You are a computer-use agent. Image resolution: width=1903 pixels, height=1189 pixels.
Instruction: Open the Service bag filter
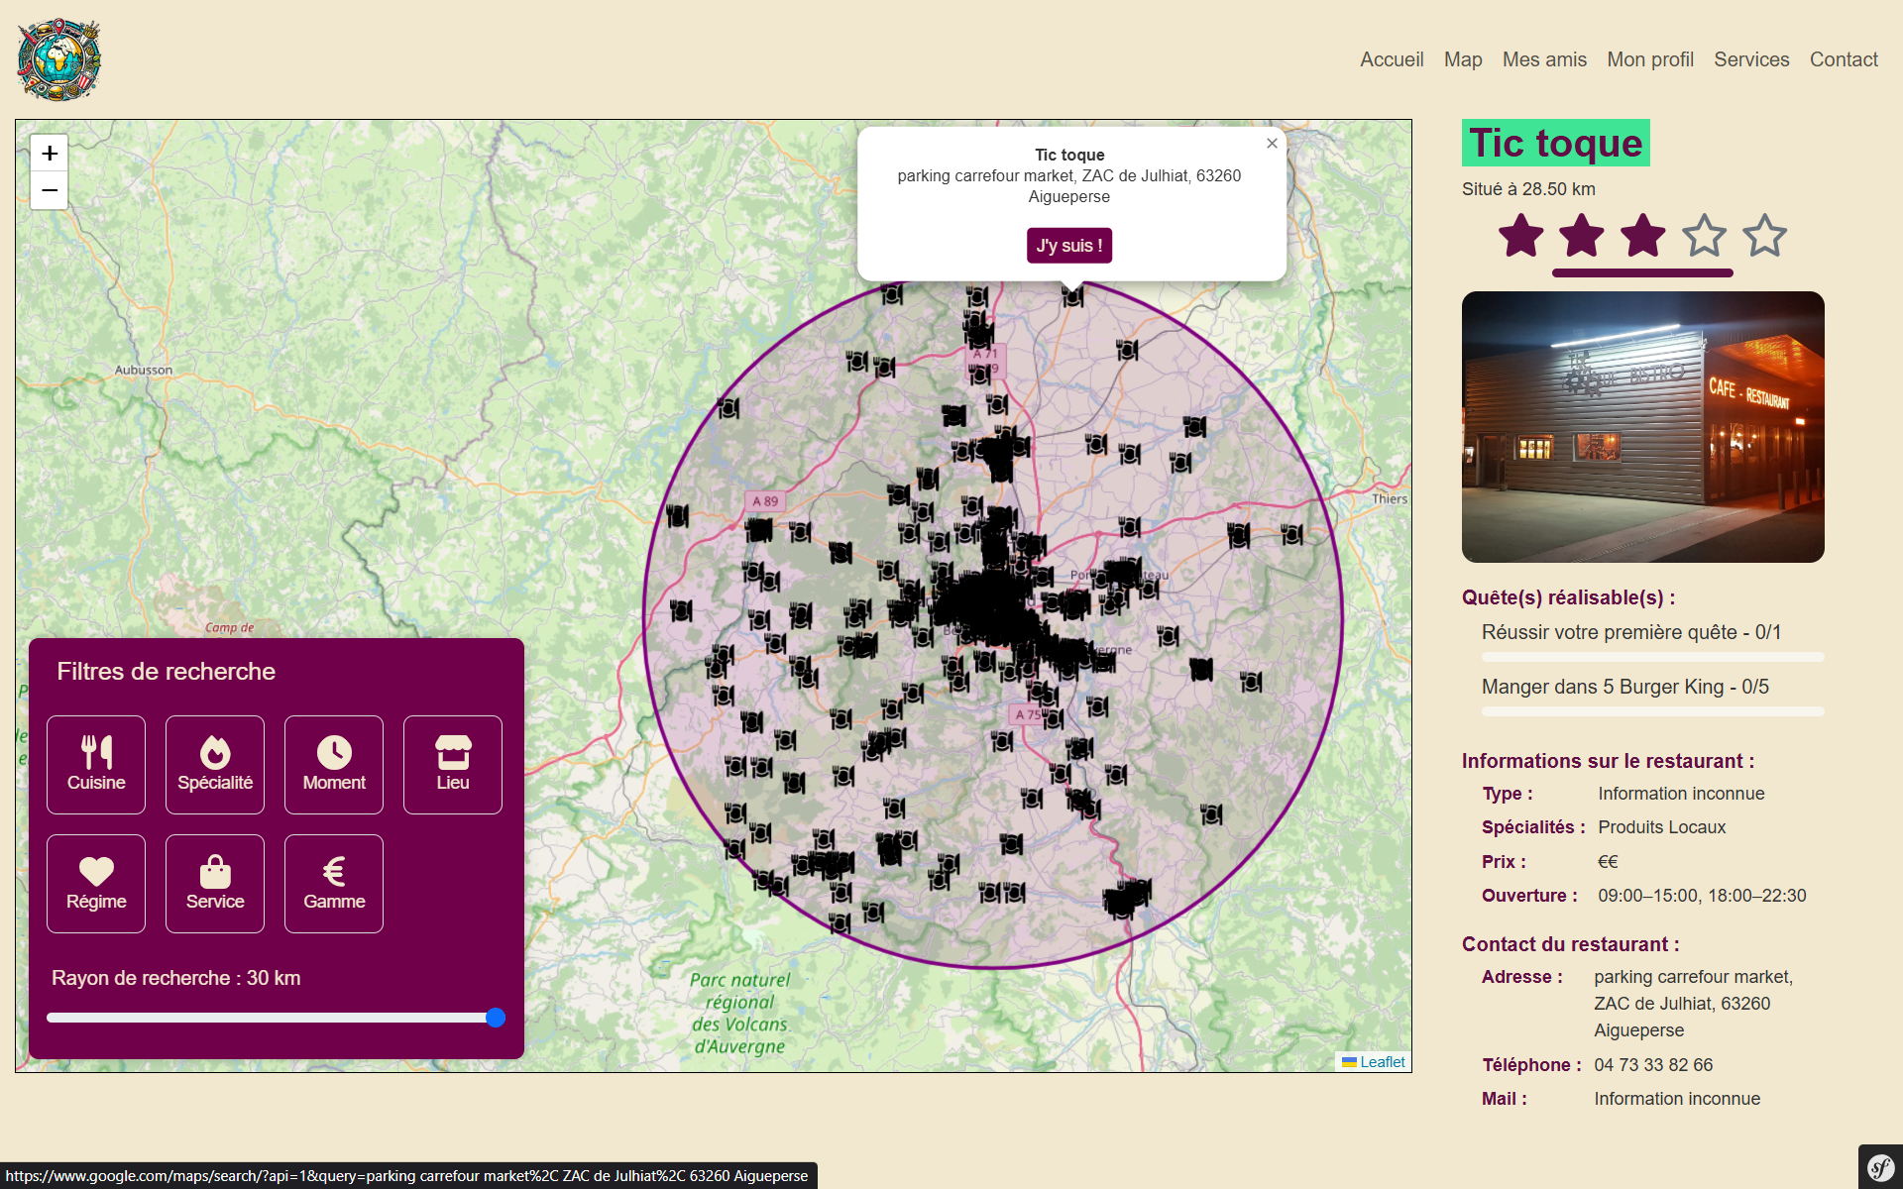tap(215, 884)
